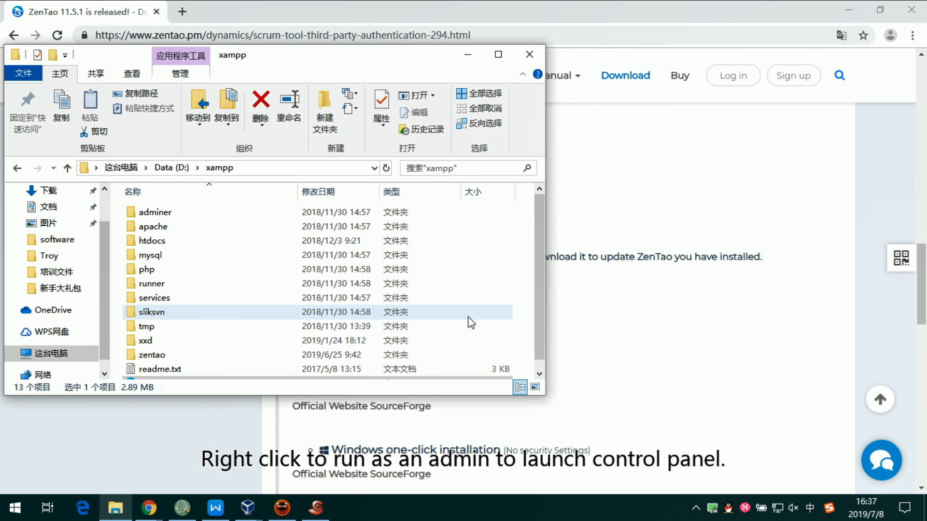
Task: Open the ribbon Open (打开) dropdown
Action: click(x=417, y=96)
